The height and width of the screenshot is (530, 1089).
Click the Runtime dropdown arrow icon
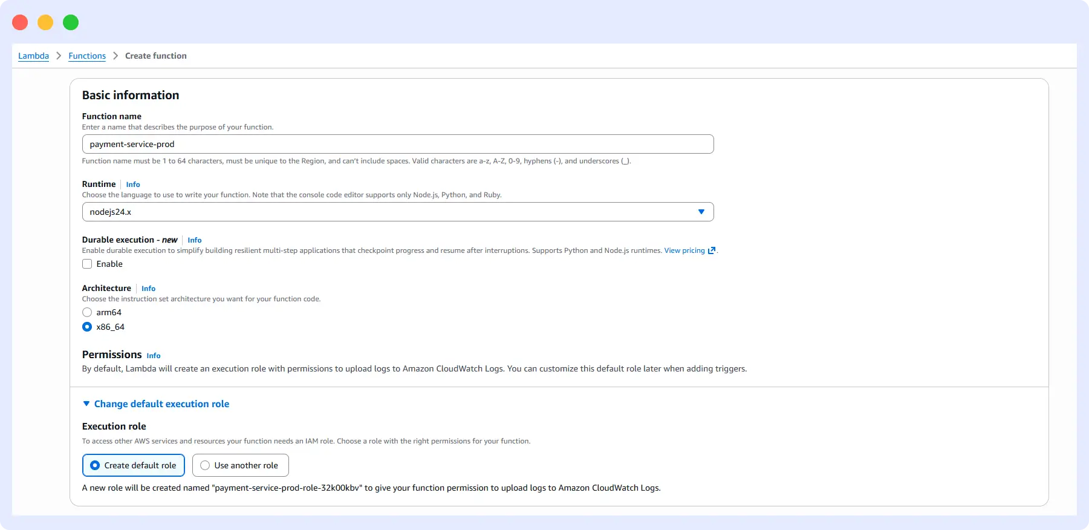[701, 212]
